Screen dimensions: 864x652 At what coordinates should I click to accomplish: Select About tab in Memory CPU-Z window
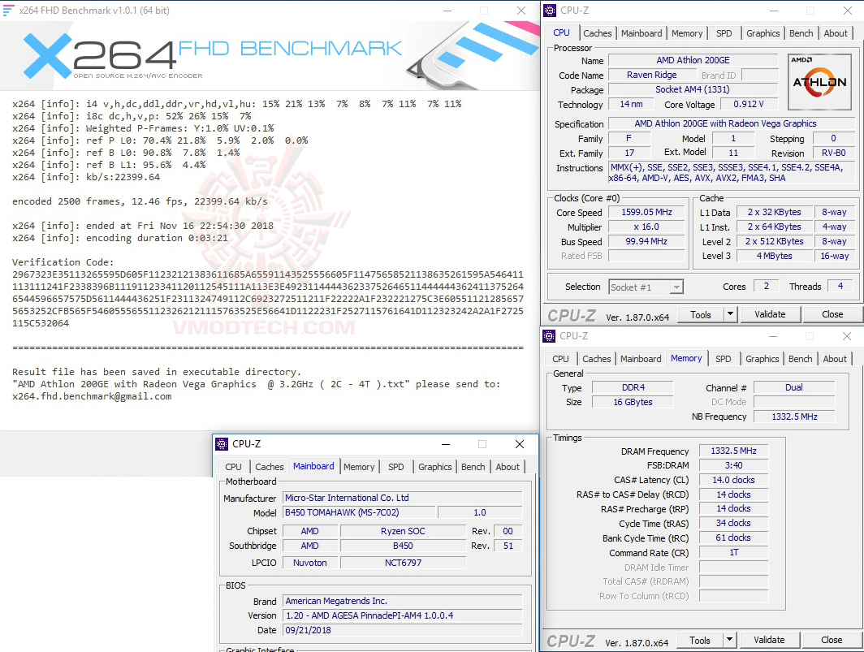(x=835, y=359)
